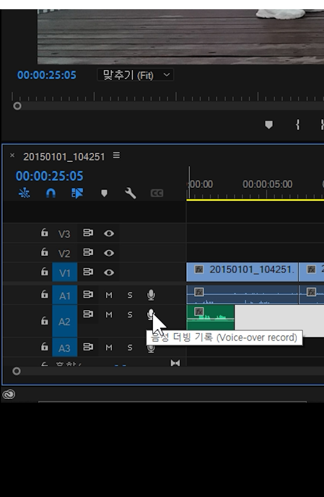Toggle lock on track A3
The image size is (324, 497).
click(45, 347)
